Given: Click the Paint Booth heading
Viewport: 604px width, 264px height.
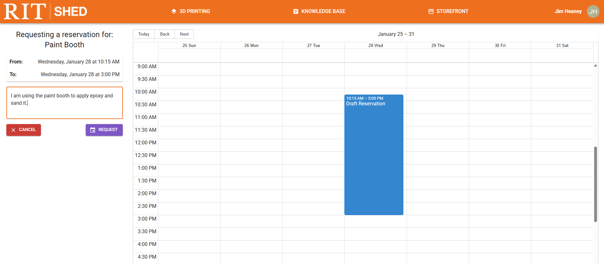Looking at the screenshot, I should tap(64, 45).
